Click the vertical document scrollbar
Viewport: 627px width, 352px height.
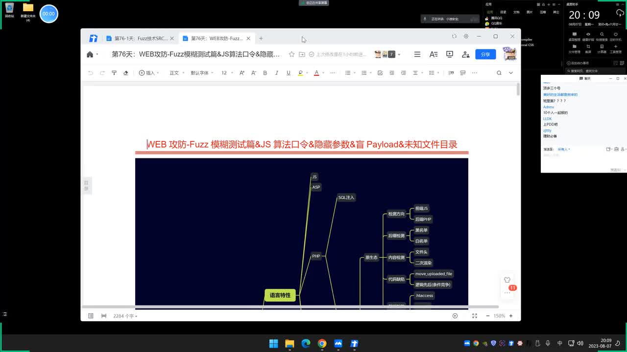click(x=518, y=89)
